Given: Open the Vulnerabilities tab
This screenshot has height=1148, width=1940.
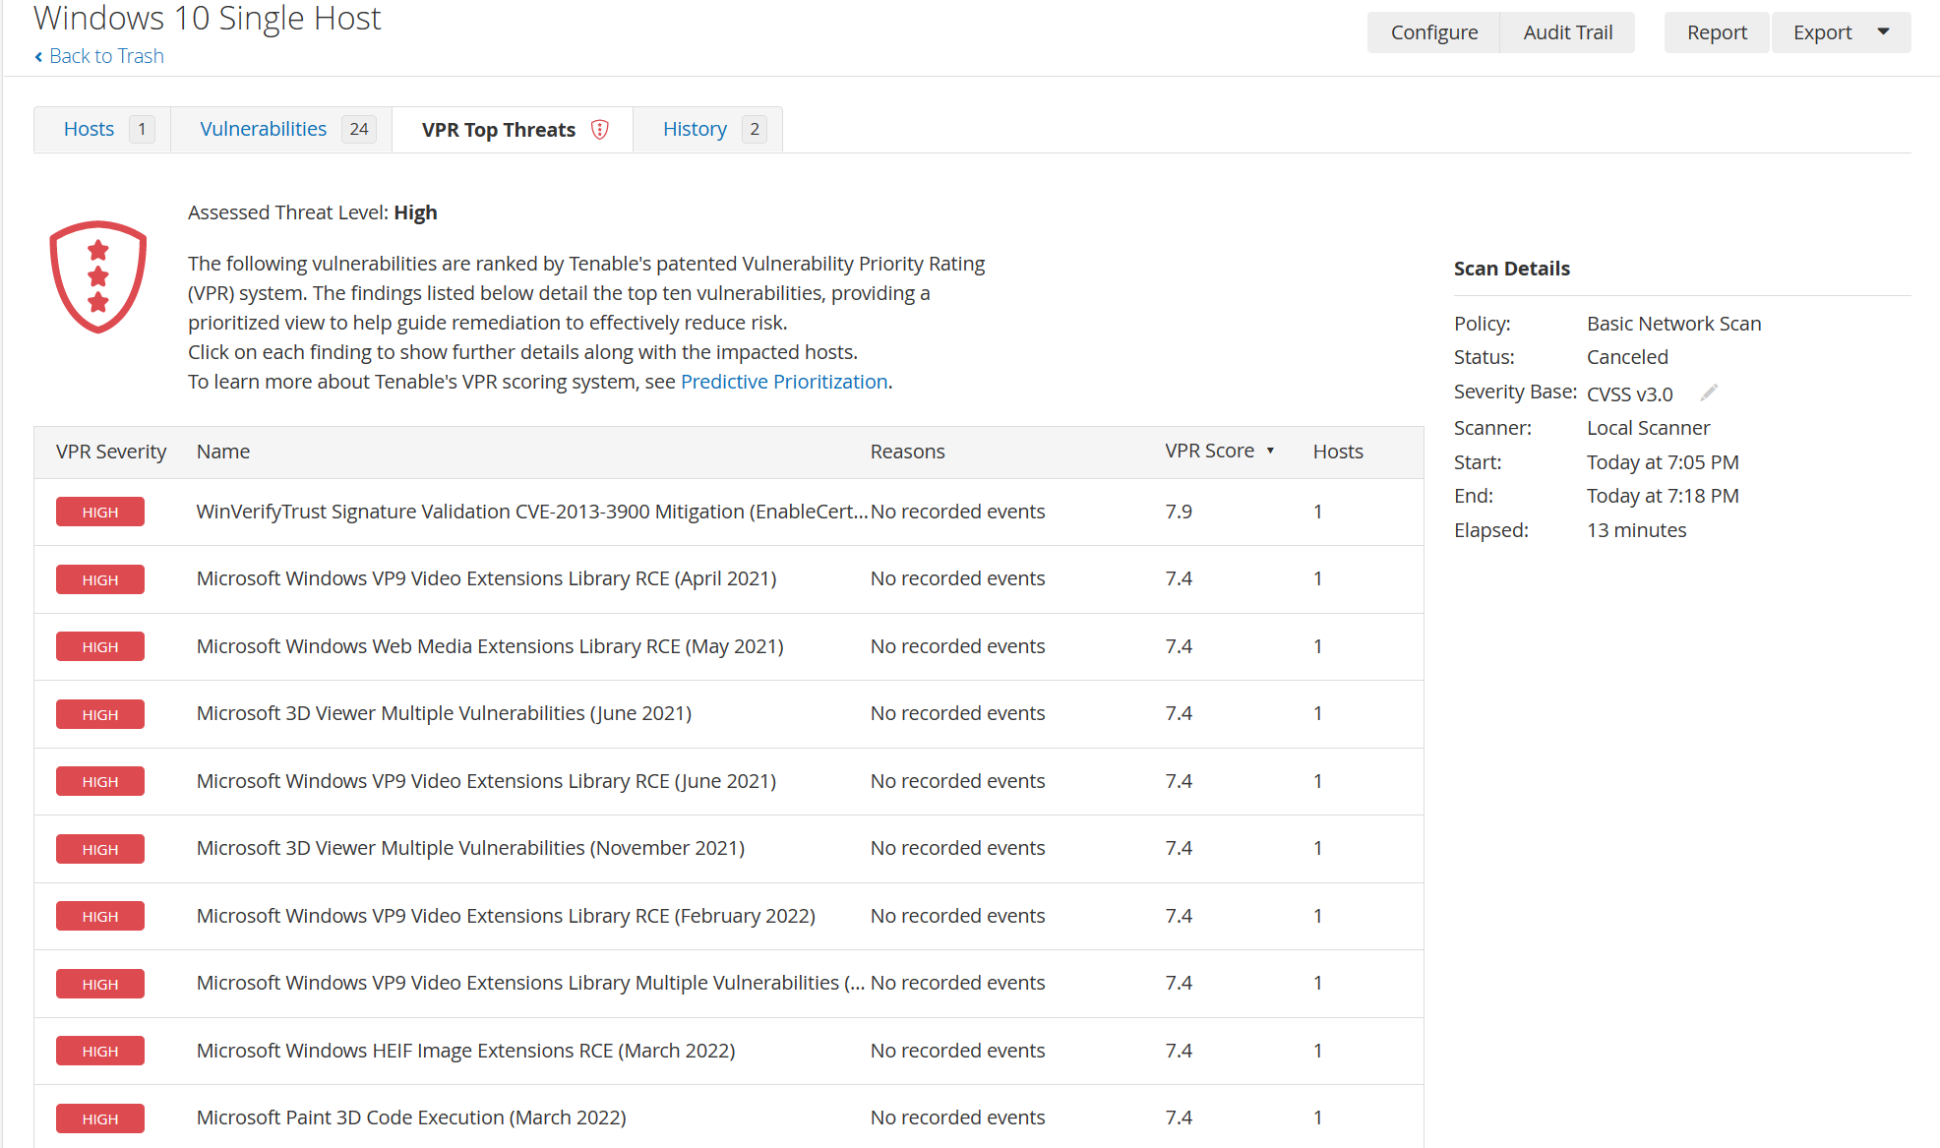Looking at the screenshot, I should pyautogui.click(x=263, y=128).
